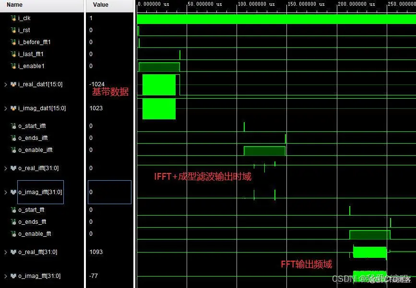
Task: Expand the i_imag_dat1[15:0] bus
Action: [x=6, y=108]
